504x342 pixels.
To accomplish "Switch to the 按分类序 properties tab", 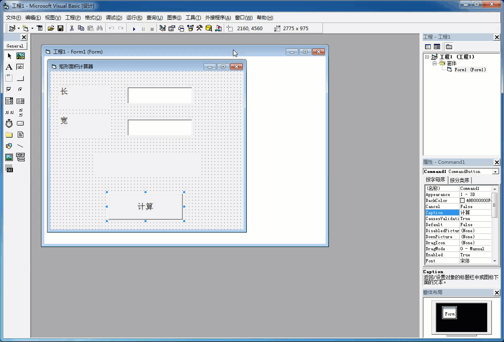I will pyautogui.click(x=460, y=180).
